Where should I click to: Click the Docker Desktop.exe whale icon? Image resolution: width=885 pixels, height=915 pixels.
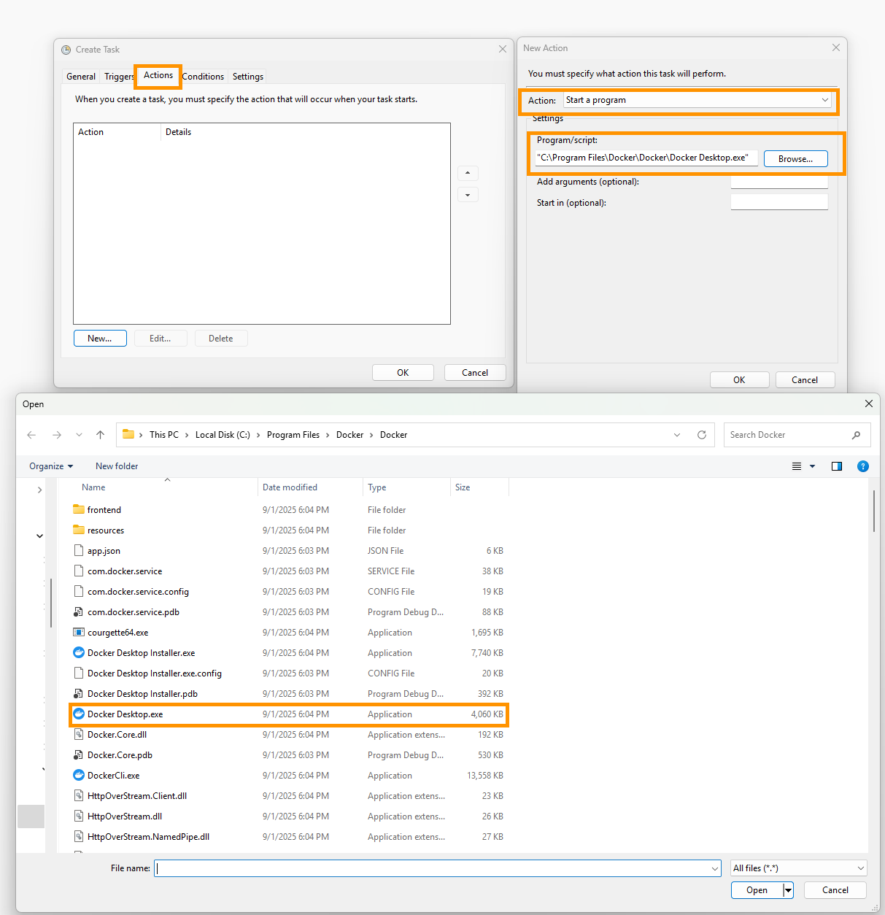pos(79,714)
